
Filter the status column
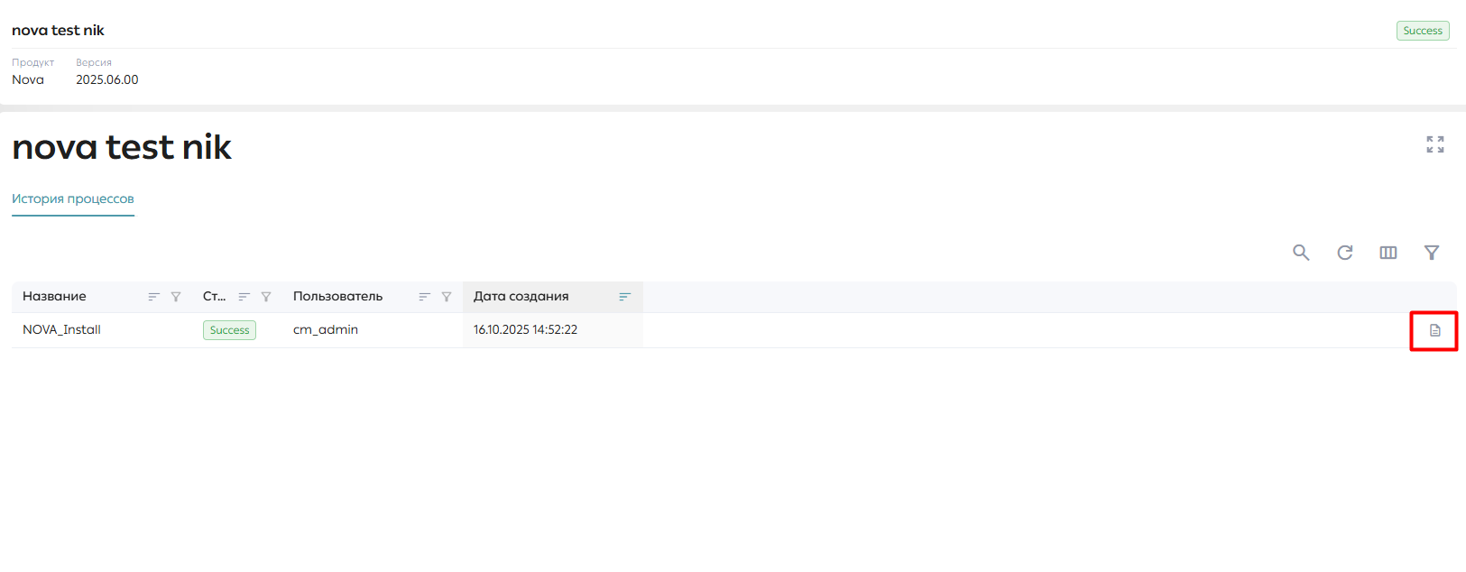coord(266,297)
